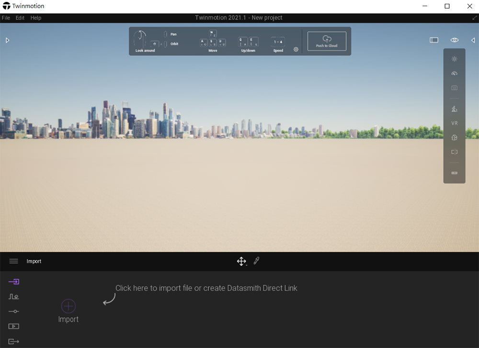
Task: Enable VR mode
Action: click(454, 123)
